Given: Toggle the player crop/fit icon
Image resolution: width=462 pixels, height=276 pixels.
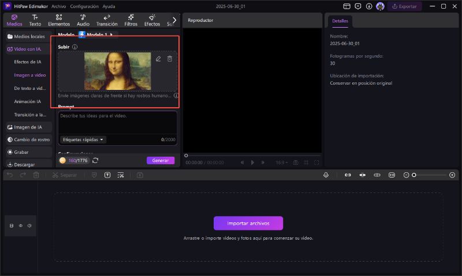Looking at the screenshot, I should [x=306, y=162].
